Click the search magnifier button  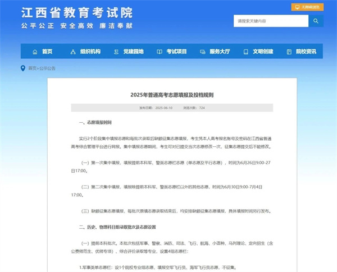coord(316,21)
